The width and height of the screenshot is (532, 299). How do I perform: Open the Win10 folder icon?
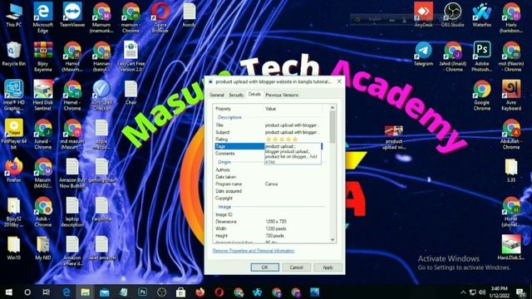pos(14,248)
